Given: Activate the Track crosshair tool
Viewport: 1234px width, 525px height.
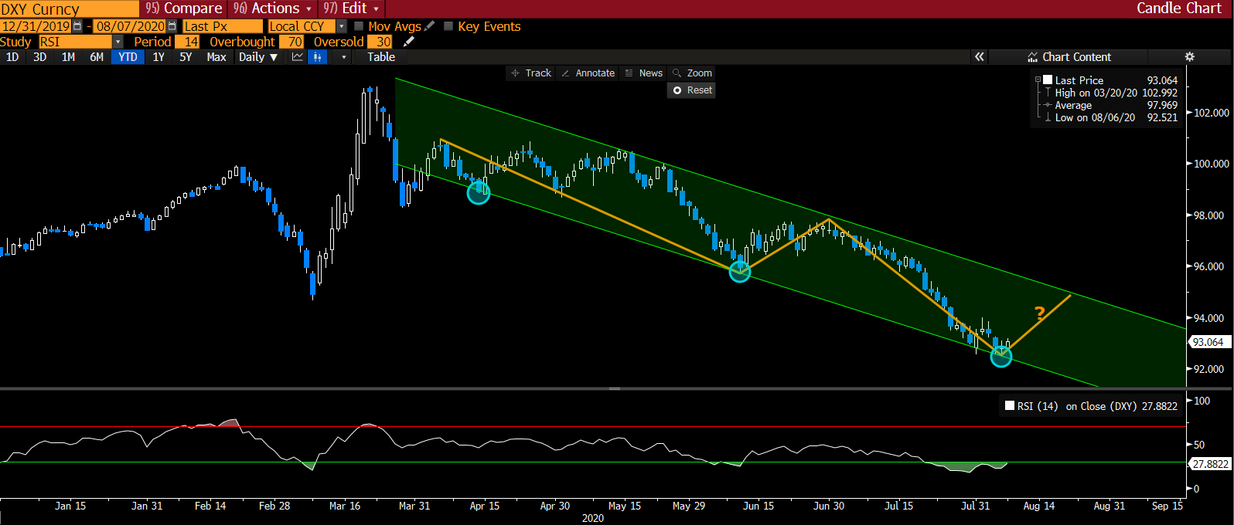Looking at the screenshot, I should [531, 73].
